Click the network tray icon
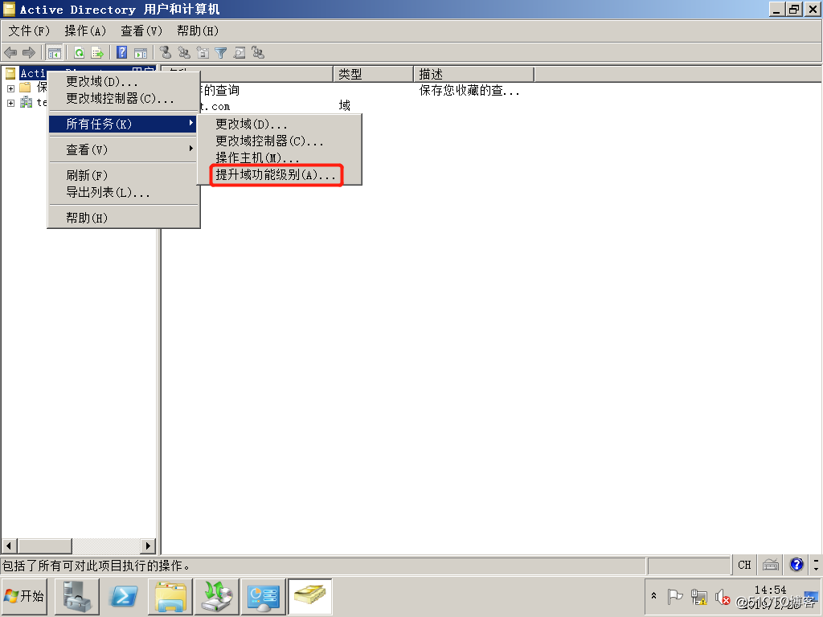 [698, 597]
